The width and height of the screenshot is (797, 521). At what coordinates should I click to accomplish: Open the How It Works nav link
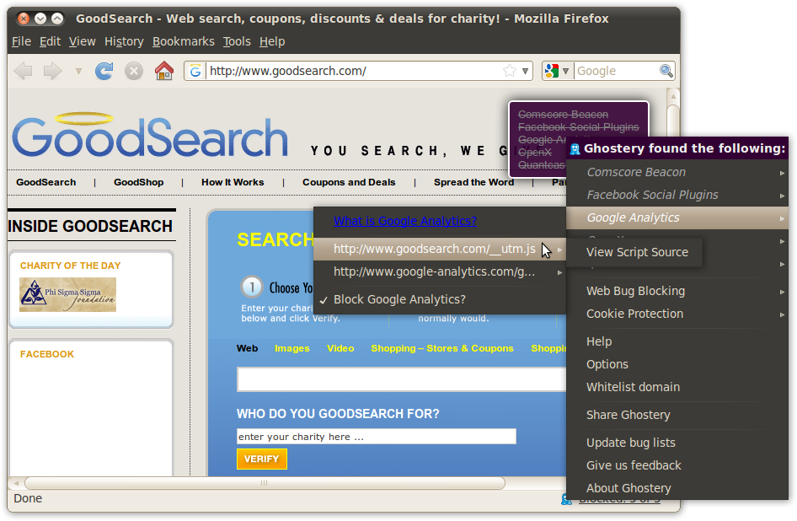tap(233, 182)
